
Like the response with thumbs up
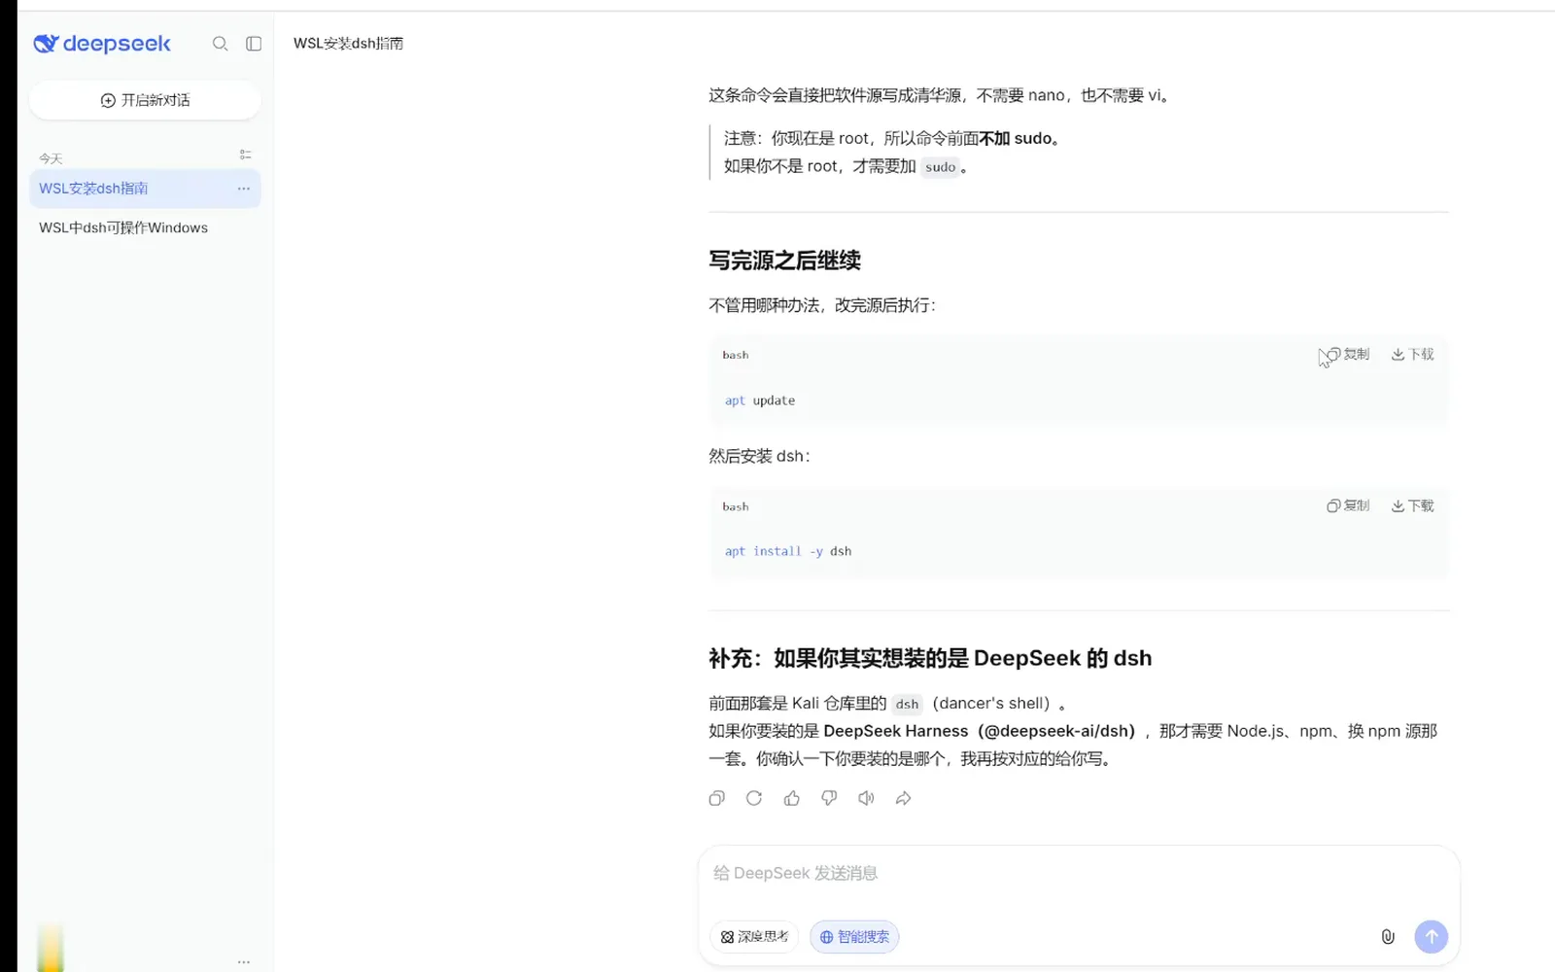point(792,799)
